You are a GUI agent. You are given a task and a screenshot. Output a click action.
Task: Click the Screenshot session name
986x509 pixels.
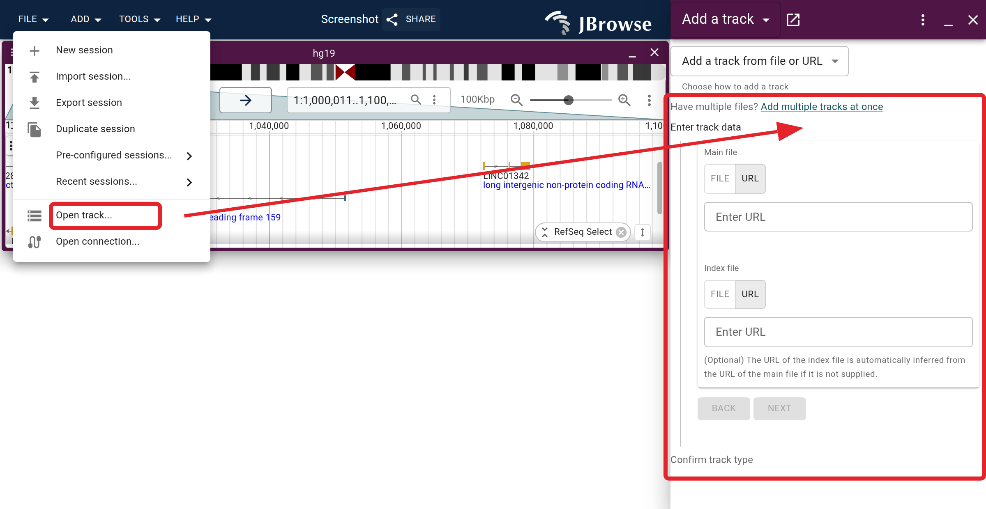pos(350,19)
